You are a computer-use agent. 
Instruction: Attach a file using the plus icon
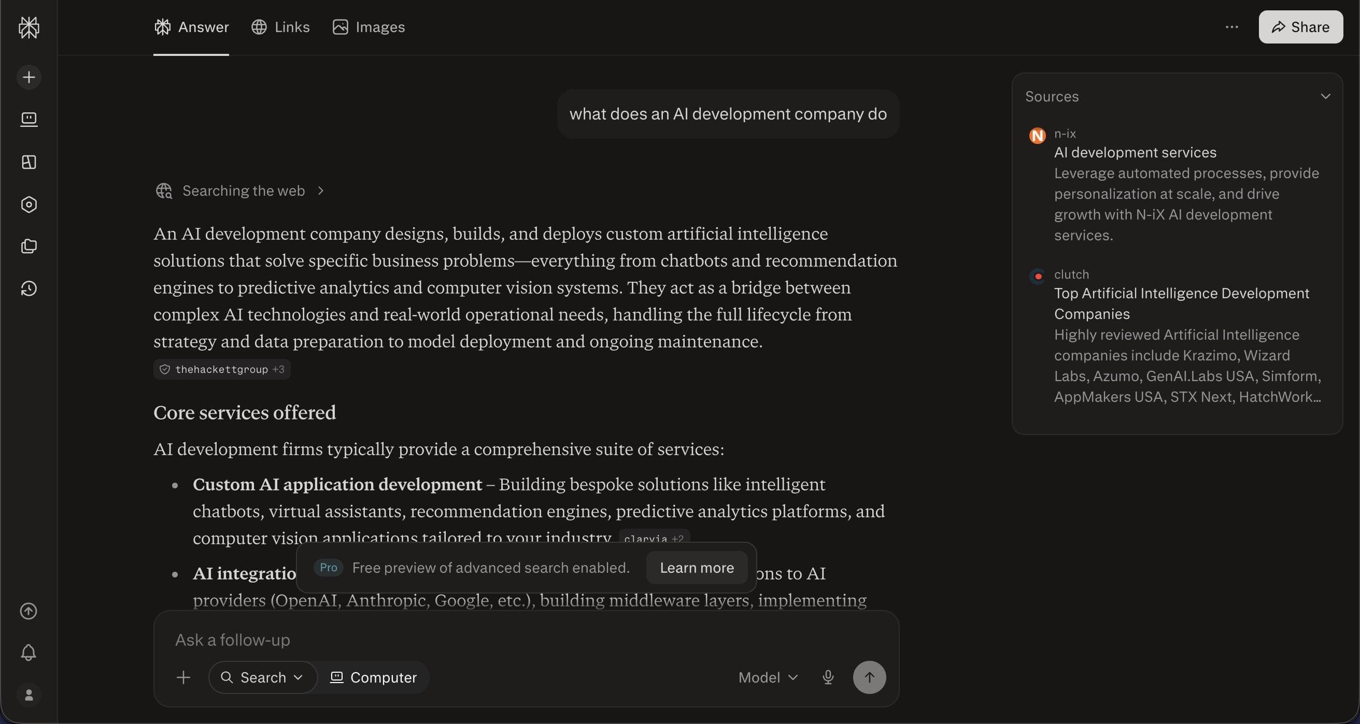183,677
